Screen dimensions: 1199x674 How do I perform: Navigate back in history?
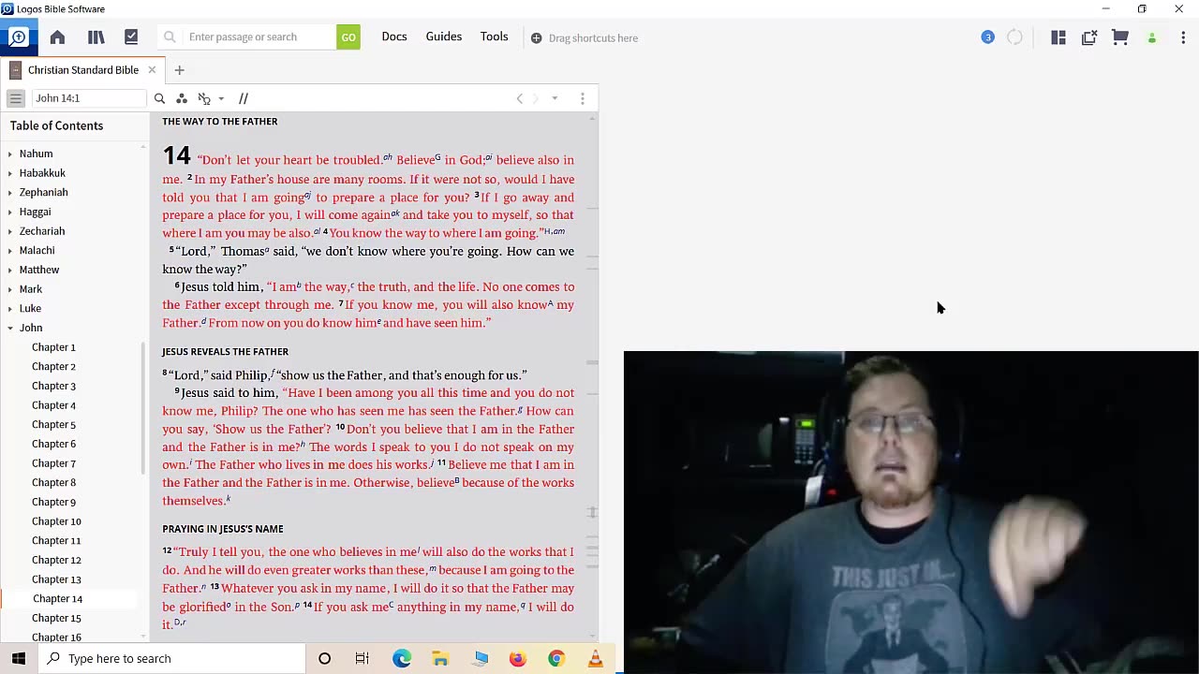point(520,98)
